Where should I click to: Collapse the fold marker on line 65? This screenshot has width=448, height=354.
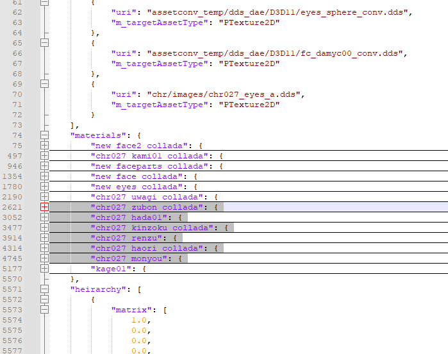(x=44, y=43)
